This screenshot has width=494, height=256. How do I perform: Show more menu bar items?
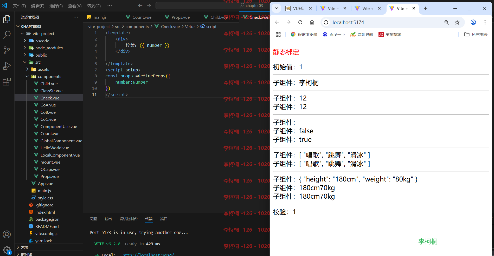coord(110,6)
